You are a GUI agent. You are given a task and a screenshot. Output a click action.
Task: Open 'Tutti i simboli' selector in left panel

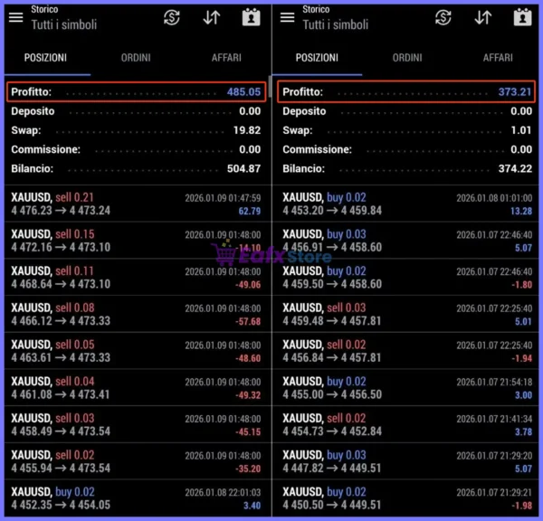(64, 24)
